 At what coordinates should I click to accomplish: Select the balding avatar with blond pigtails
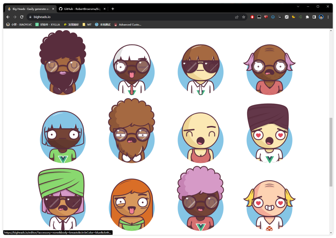269,205
